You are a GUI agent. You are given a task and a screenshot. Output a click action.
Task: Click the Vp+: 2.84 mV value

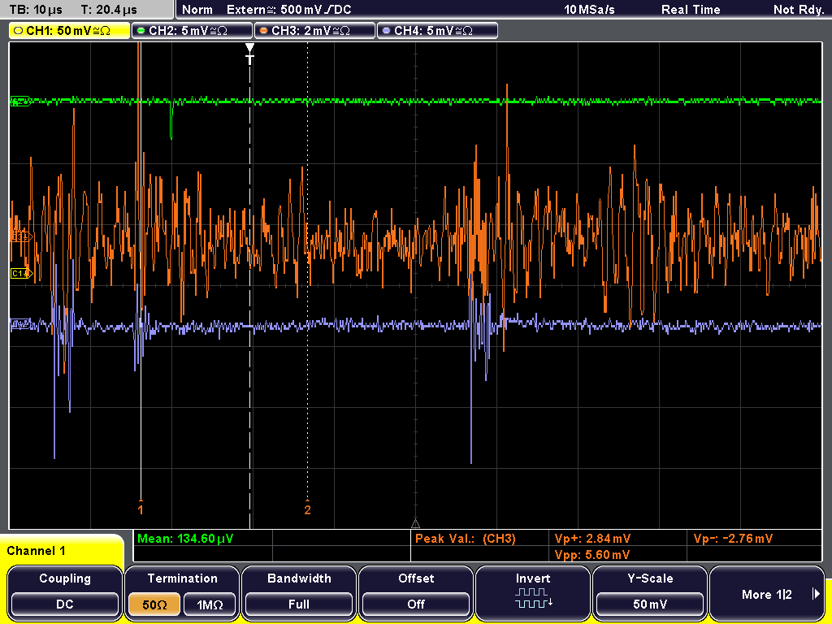point(592,539)
